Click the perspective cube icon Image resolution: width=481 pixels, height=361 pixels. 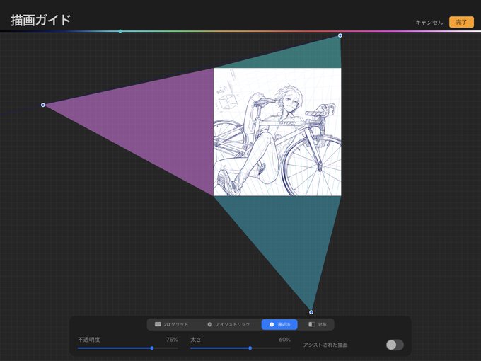point(272,324)
